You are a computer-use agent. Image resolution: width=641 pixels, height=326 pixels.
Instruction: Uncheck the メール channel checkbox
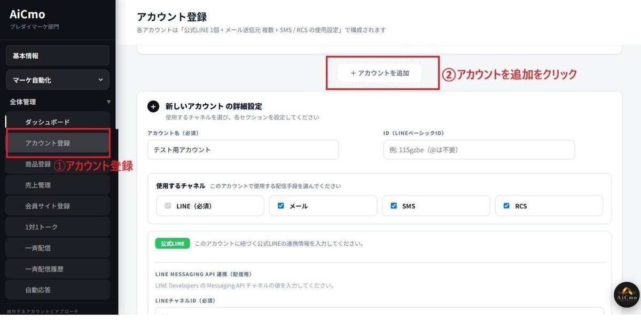[x=281, y=206]
